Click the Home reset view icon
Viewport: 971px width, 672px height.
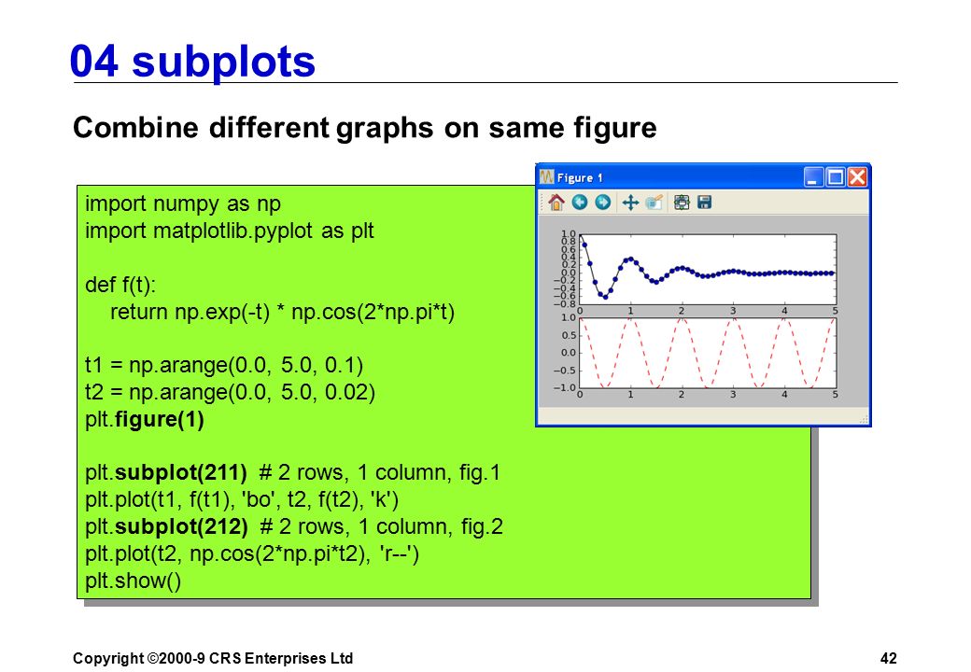pos(556,203)
